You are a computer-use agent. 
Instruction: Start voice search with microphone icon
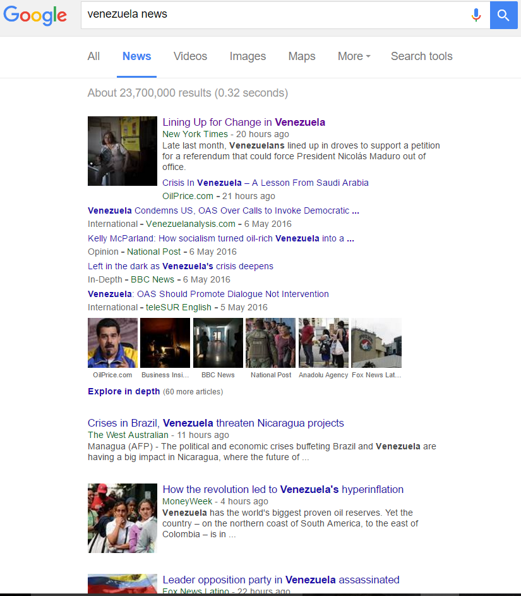(x=476, y=15)
